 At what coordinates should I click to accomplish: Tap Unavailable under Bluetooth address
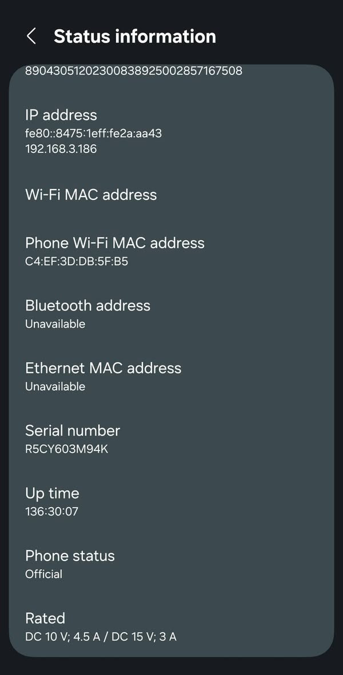click(55, 324)
